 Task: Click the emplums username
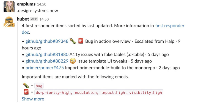[26, 4]
